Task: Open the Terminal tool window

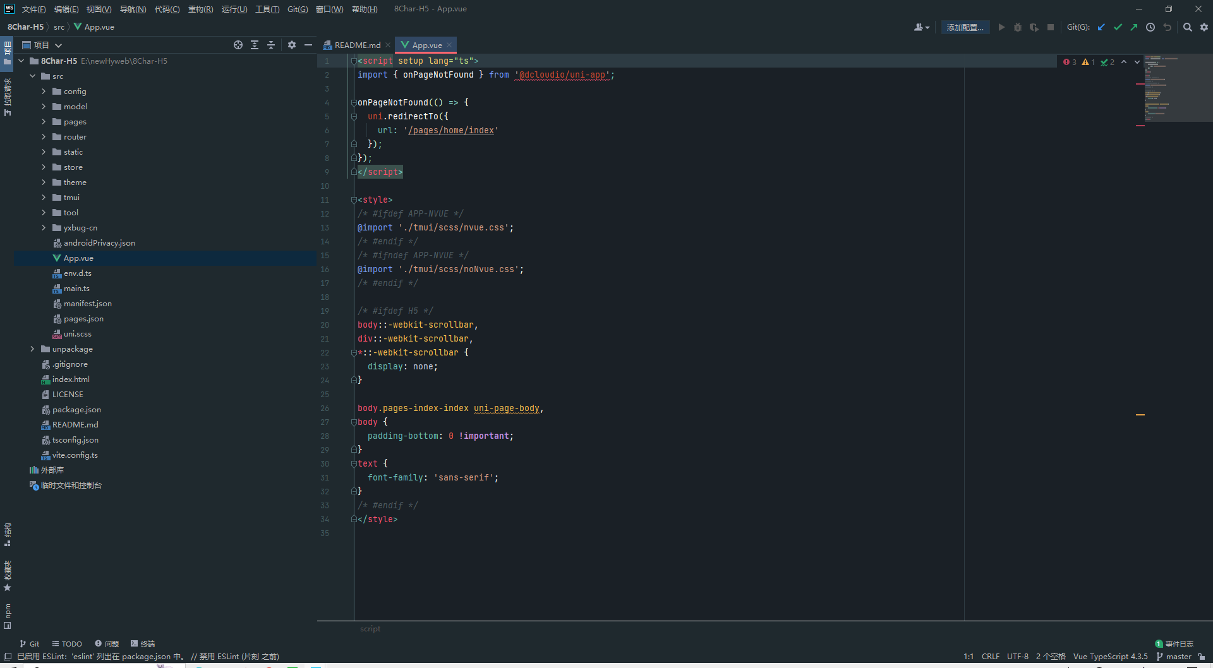Action: click(x=143, y=644)
